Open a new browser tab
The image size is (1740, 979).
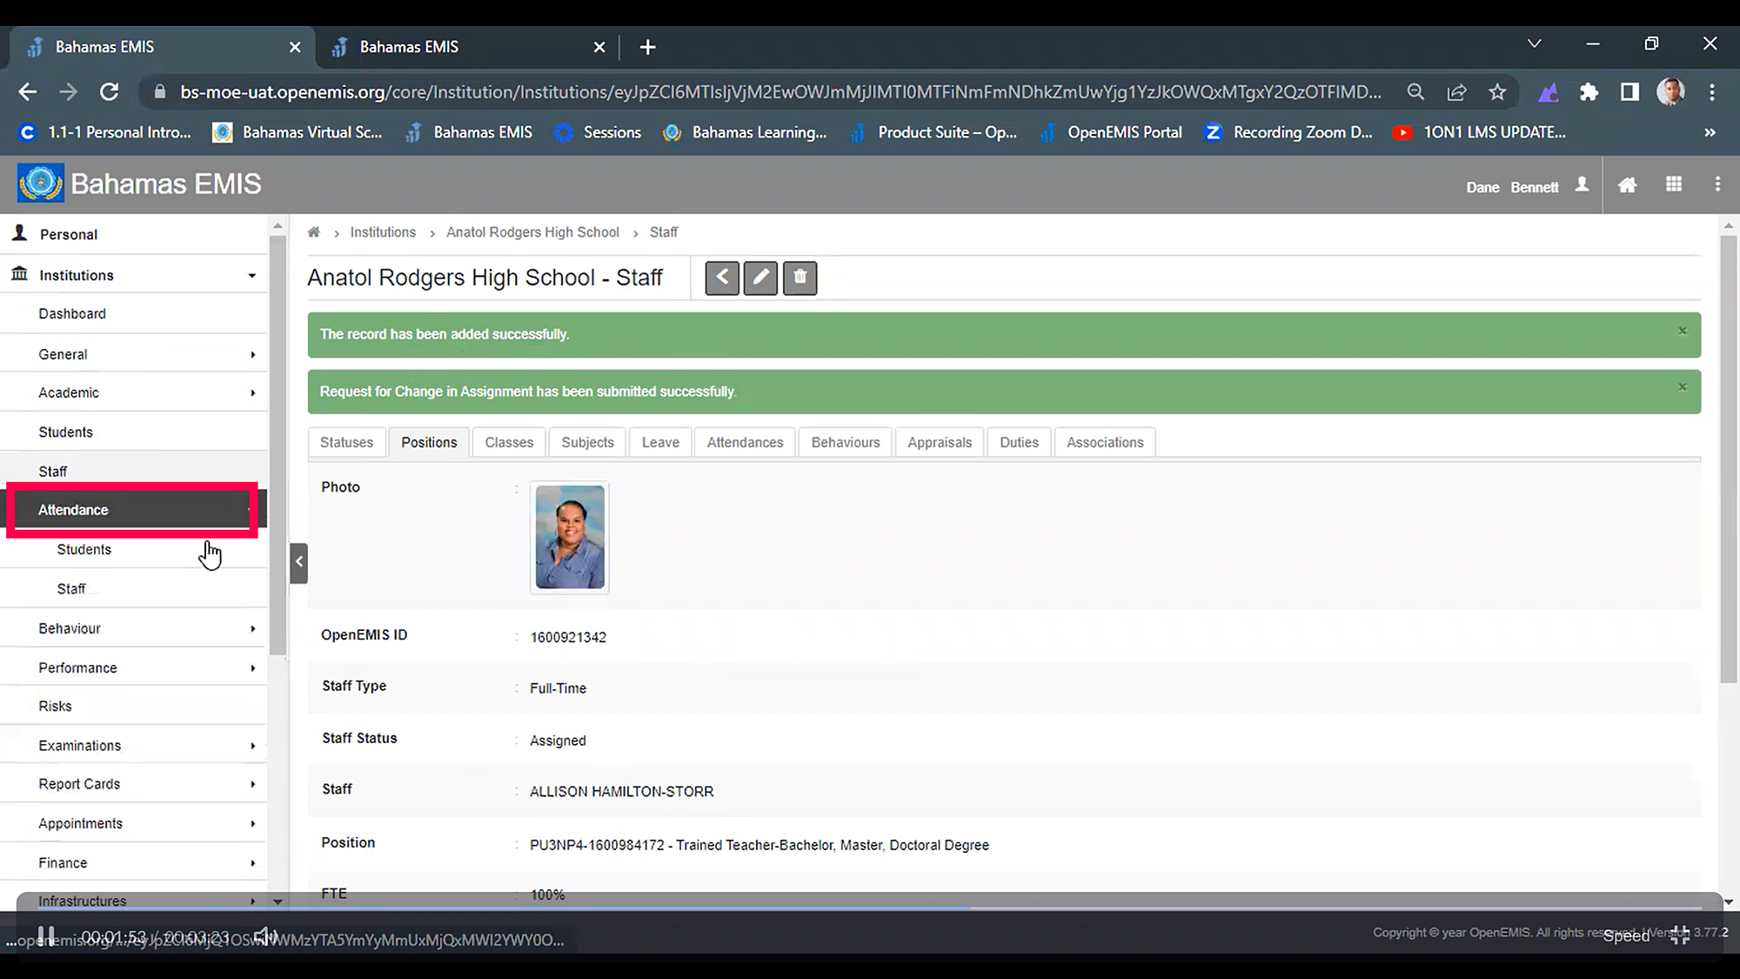pyautogui.click(x=647, y=47)
